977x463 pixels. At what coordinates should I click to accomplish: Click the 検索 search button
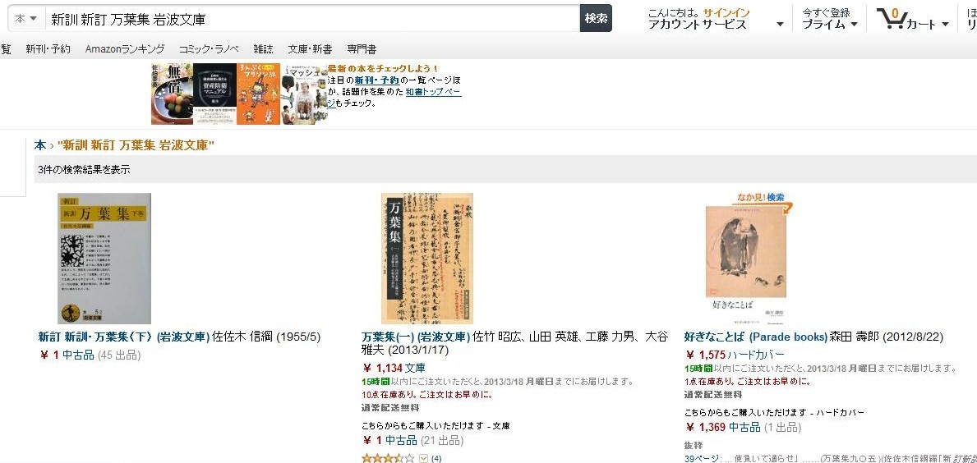596,19
